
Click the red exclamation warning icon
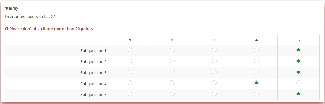point(7,29)
